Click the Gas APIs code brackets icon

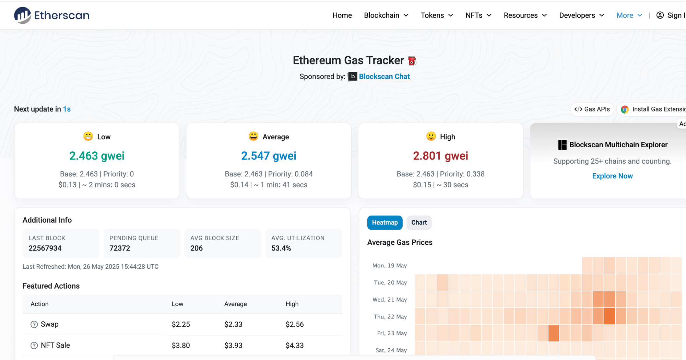point(578,109)
